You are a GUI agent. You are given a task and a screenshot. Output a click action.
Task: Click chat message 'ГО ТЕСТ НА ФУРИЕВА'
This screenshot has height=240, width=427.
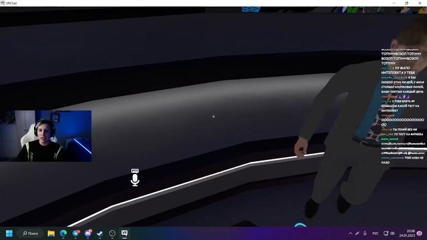(x=409, y=134)
